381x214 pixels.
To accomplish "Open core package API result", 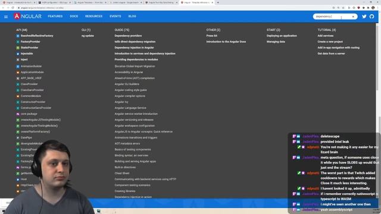I will [29, 114].
